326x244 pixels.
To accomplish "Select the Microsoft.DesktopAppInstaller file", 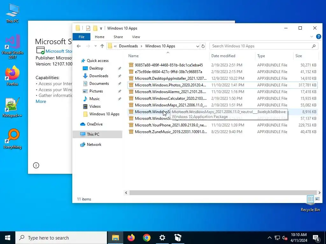I will coord(222,78).
